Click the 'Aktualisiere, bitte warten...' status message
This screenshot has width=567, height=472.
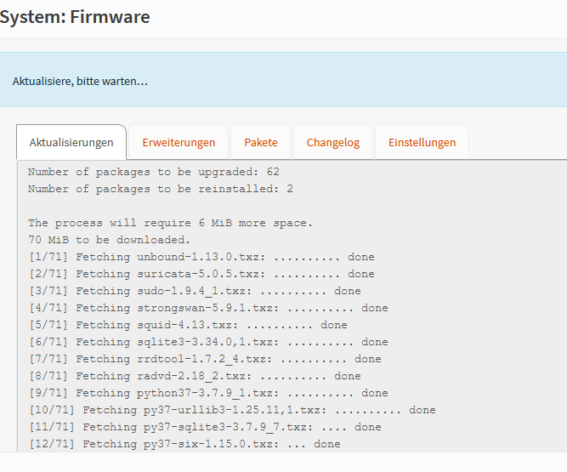[x=80, y=81]
